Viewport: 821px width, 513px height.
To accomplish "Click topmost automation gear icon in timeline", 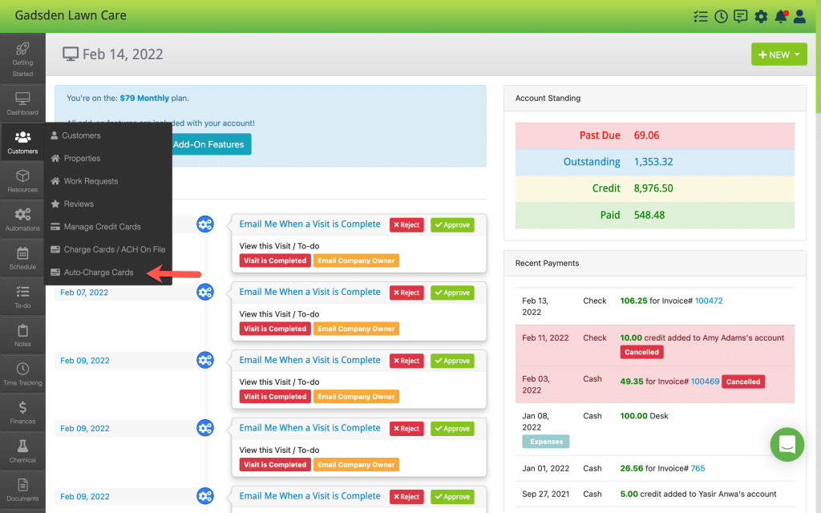I will [x=205, y=224].
